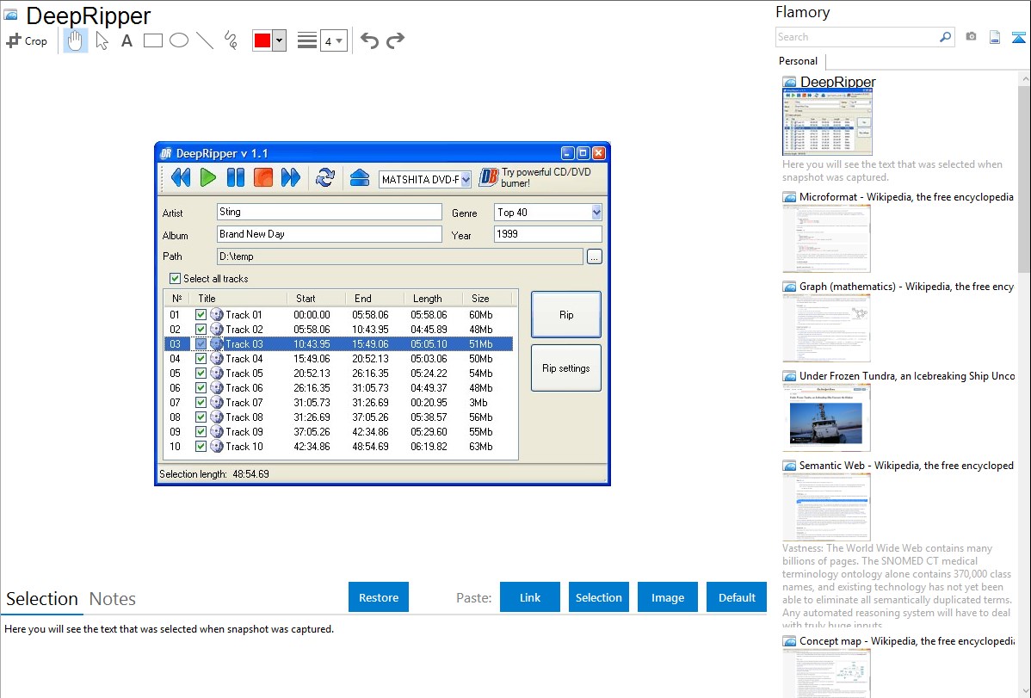Uncheck Track 06 checkbox
The height and width of the screenshot is (698, 1031).
201,387
